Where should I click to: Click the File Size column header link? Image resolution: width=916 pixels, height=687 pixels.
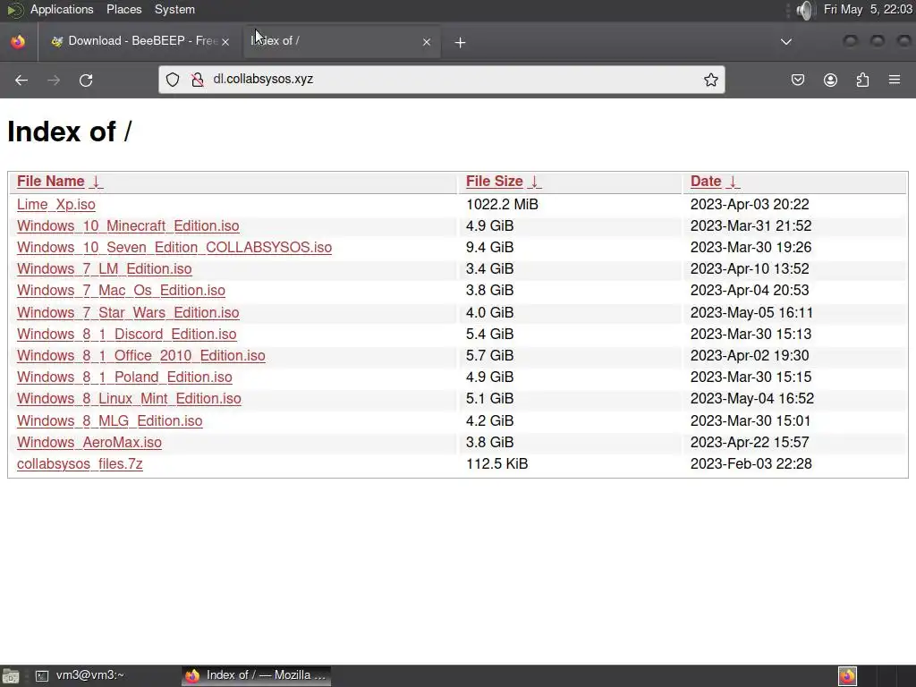[494, 181]
